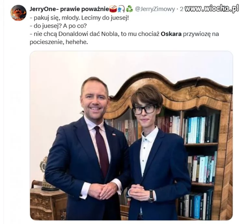Click the ornate clock on the wooden dresser
Screen dimensions: 244x224
coord(45,174)
